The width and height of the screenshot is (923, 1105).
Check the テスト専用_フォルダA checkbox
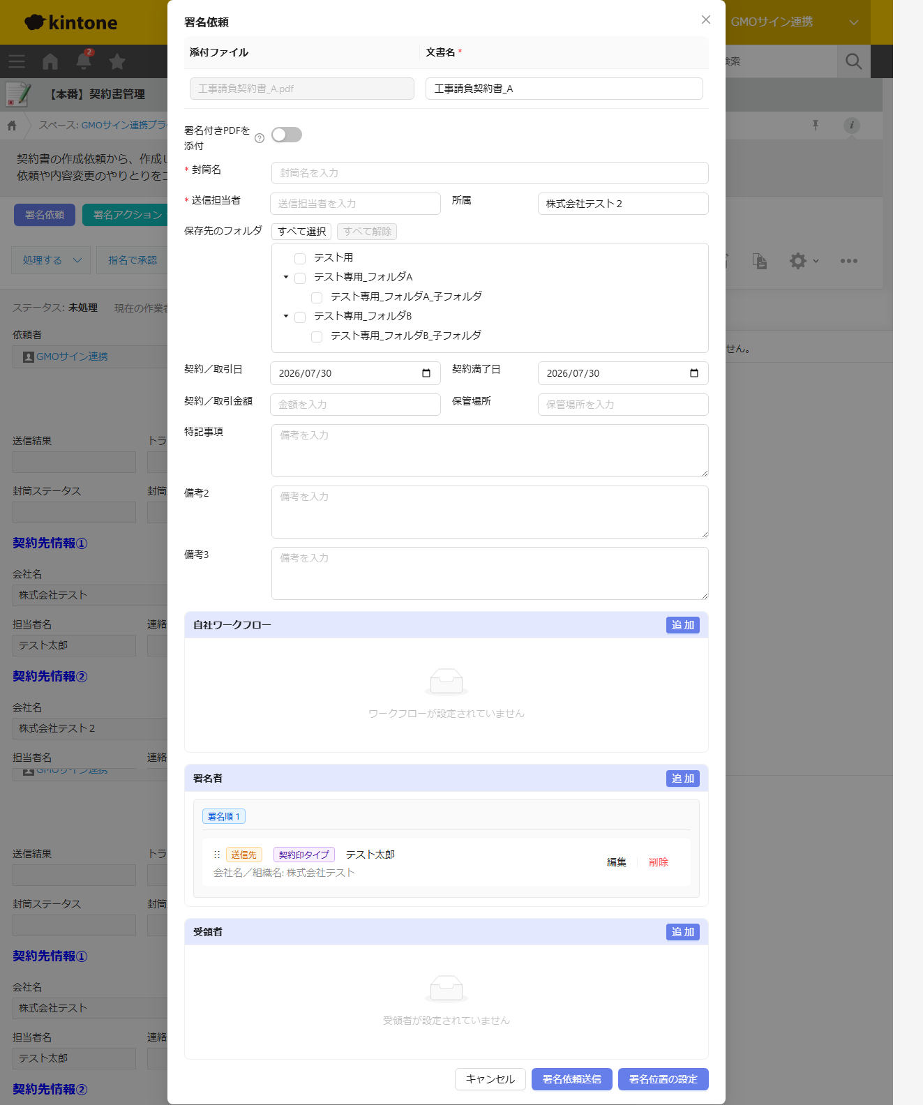coord(300,278)
